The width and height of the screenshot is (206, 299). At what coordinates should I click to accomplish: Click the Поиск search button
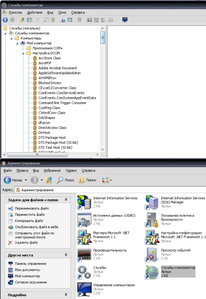(66, 180)
